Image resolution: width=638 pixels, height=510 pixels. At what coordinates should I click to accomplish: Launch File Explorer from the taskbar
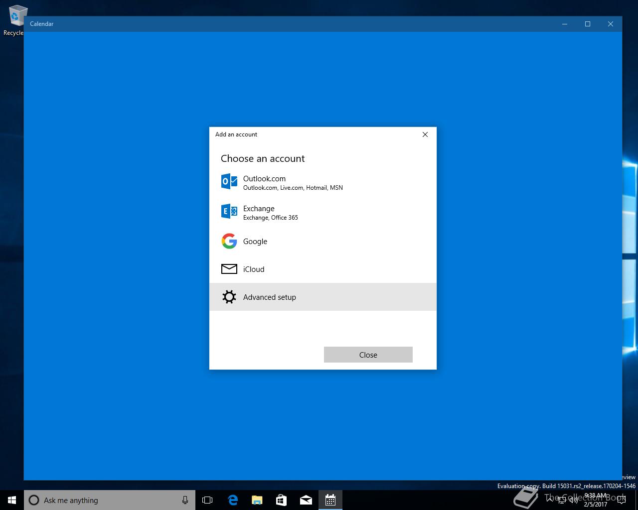(257, 500)
